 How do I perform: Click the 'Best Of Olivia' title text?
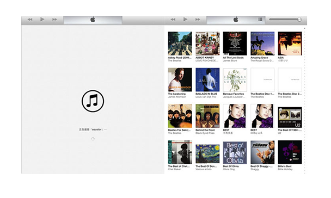pyautogui.click(x=231, y=166)
